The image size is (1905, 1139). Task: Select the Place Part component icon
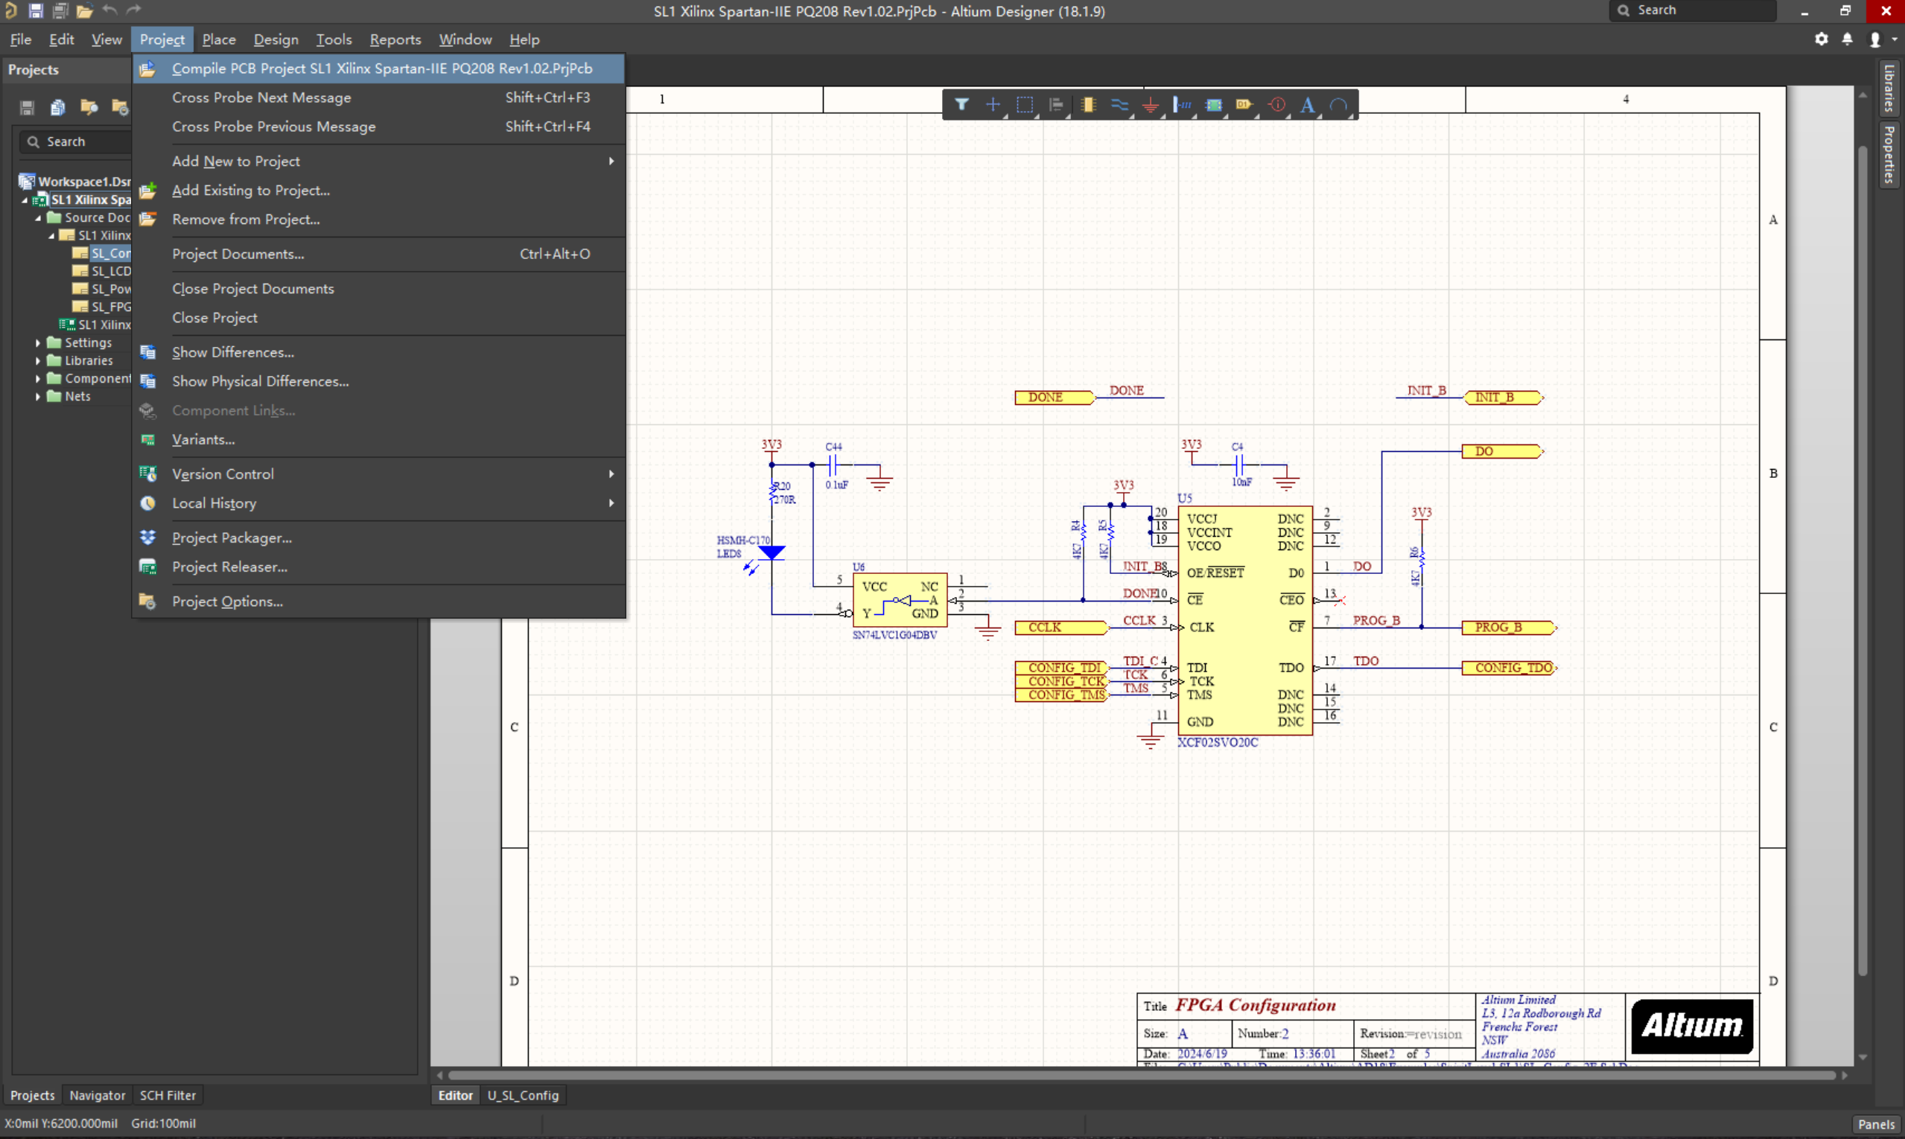[x=1087, y=104]
